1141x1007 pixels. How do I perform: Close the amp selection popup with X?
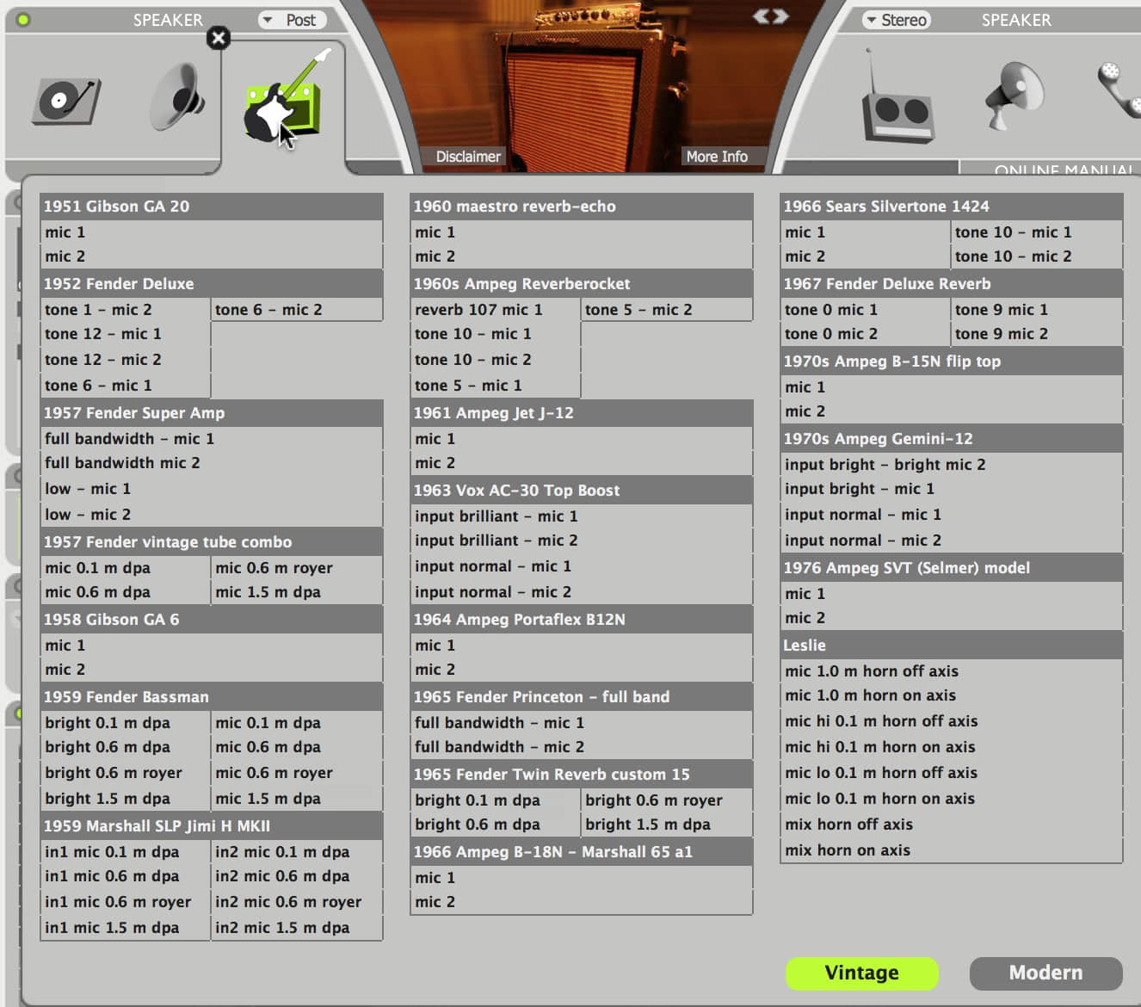(x=219, y=38)
